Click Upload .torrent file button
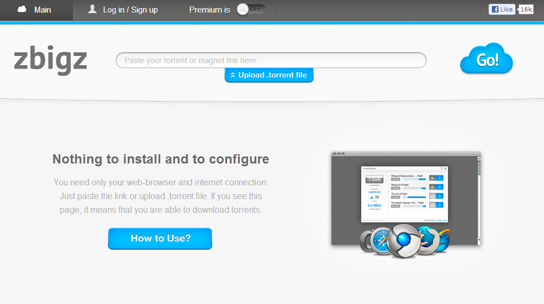This screenshot has width=544, height=304. [269, 75]
